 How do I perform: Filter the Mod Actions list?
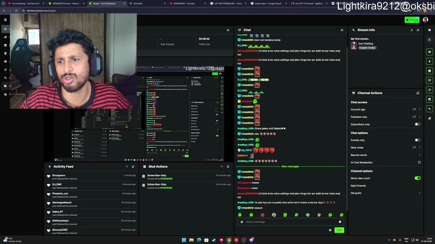click(x=222, y=167)
